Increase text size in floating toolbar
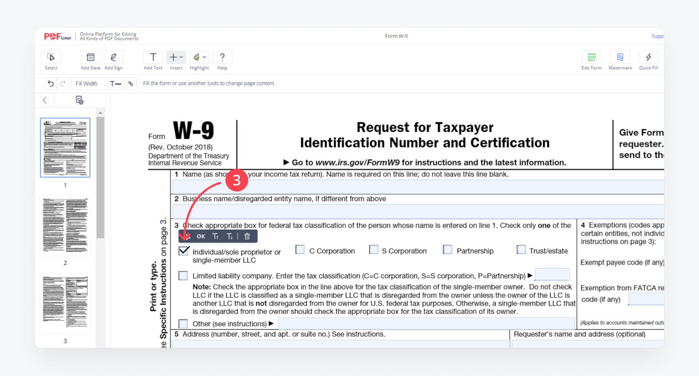 215,236
